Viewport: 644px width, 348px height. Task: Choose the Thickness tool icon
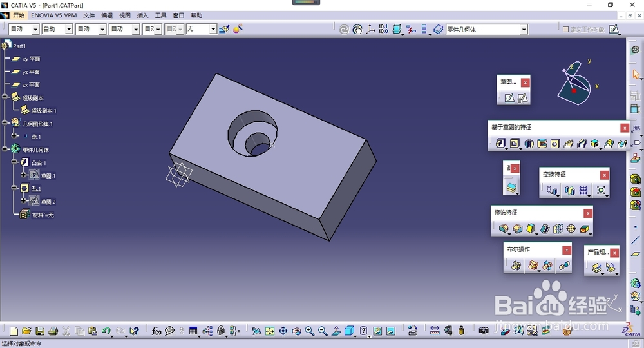click(558, 228)
